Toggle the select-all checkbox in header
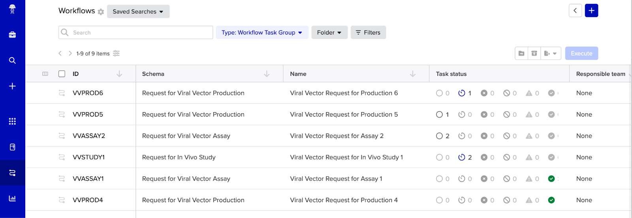The width and height of the screenshot is (632, 218). [62, 74]
